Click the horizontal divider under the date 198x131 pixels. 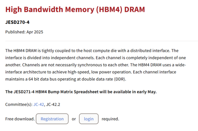click(102, 41)
